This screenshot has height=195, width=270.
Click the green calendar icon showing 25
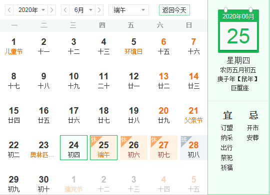238,30
